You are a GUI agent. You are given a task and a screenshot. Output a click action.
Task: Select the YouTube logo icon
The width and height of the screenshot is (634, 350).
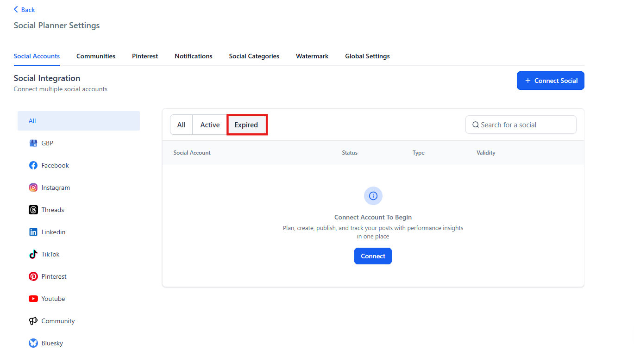tap(33, 299)
